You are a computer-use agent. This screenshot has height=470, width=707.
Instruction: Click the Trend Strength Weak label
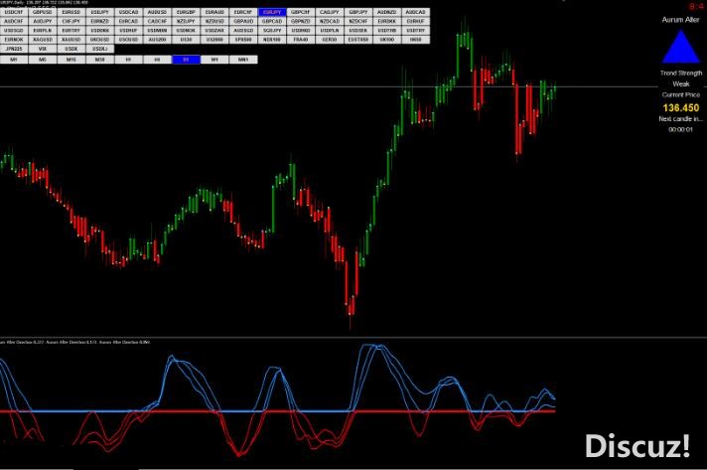(681, 78)
